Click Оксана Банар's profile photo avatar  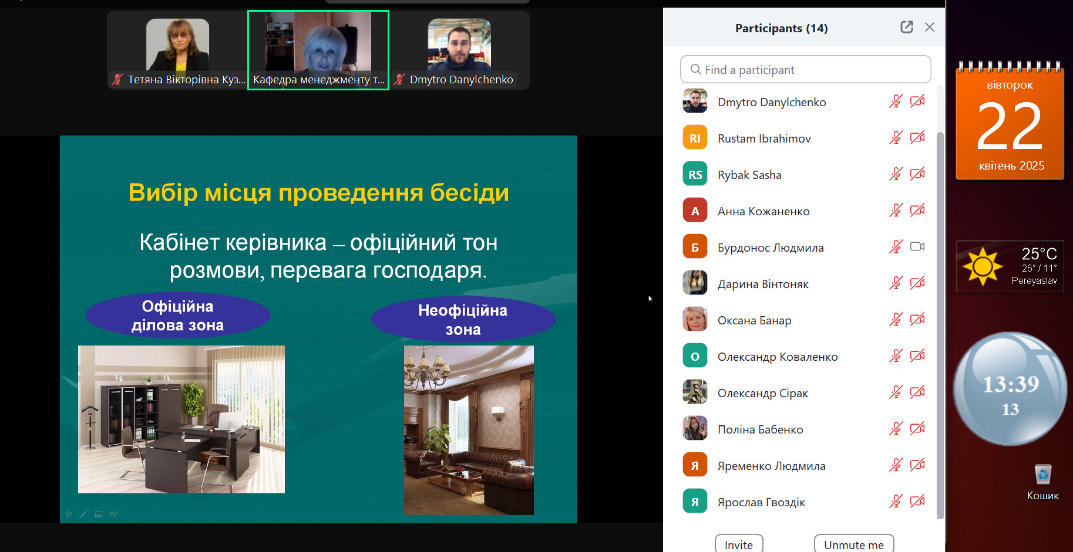pos(695,319)
